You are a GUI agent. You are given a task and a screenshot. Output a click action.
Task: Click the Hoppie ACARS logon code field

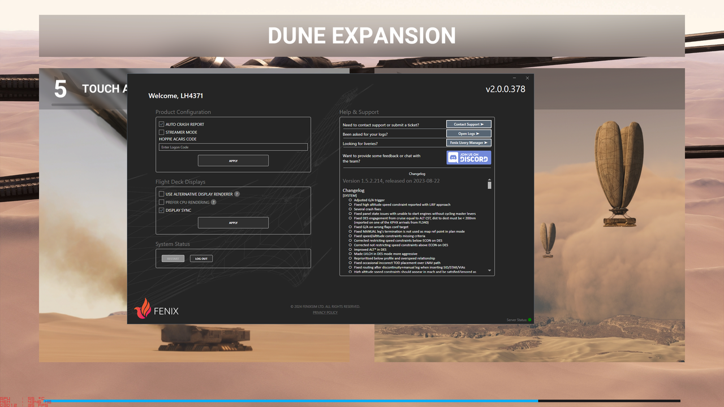click(x=233, y=147)
